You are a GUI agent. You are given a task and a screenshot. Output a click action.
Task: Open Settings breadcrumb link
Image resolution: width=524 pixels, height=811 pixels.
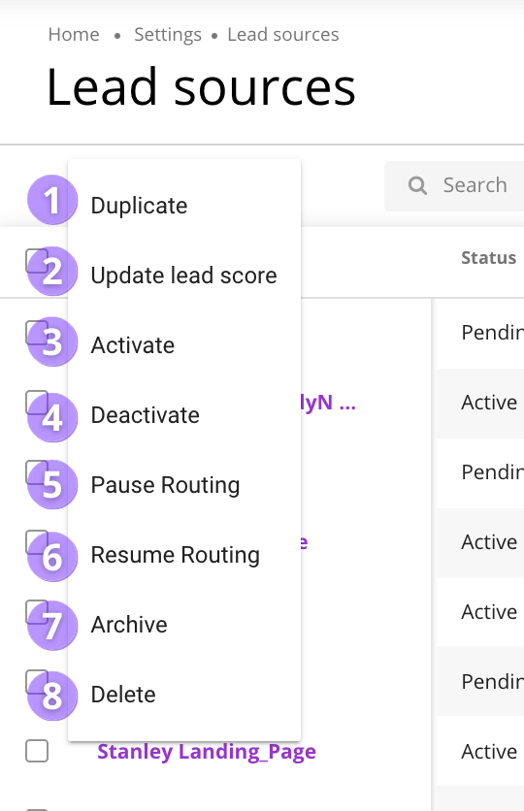pyautogui.click(x=168, y=35)
